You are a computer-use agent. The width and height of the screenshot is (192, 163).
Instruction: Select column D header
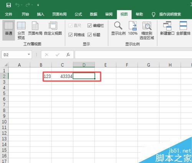pos(84,65)
